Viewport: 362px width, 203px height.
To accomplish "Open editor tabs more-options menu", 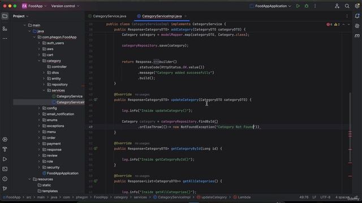I will click(x=347, y=16).
